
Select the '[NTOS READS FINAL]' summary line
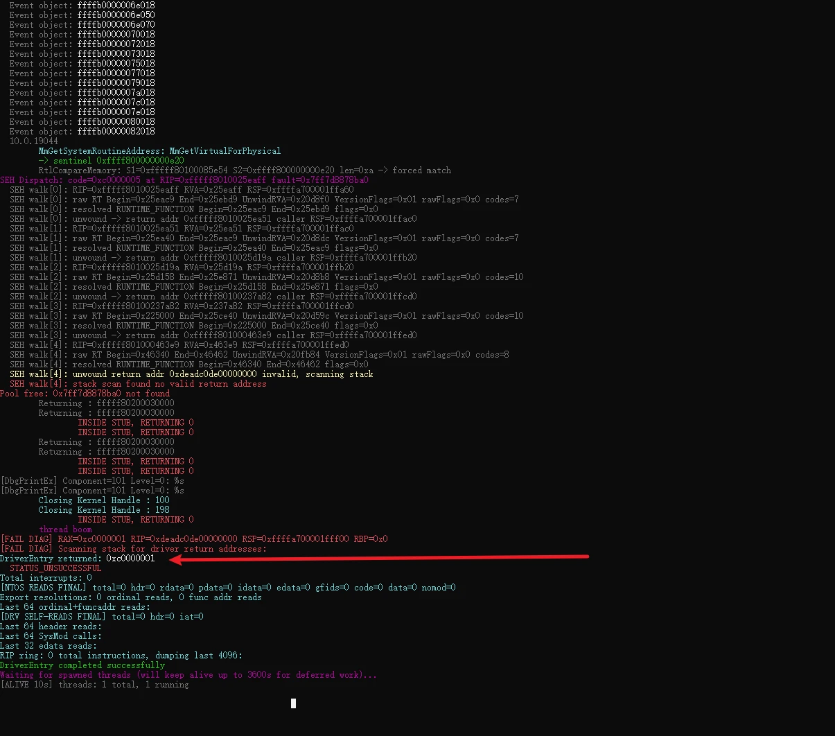click(228, 587)
